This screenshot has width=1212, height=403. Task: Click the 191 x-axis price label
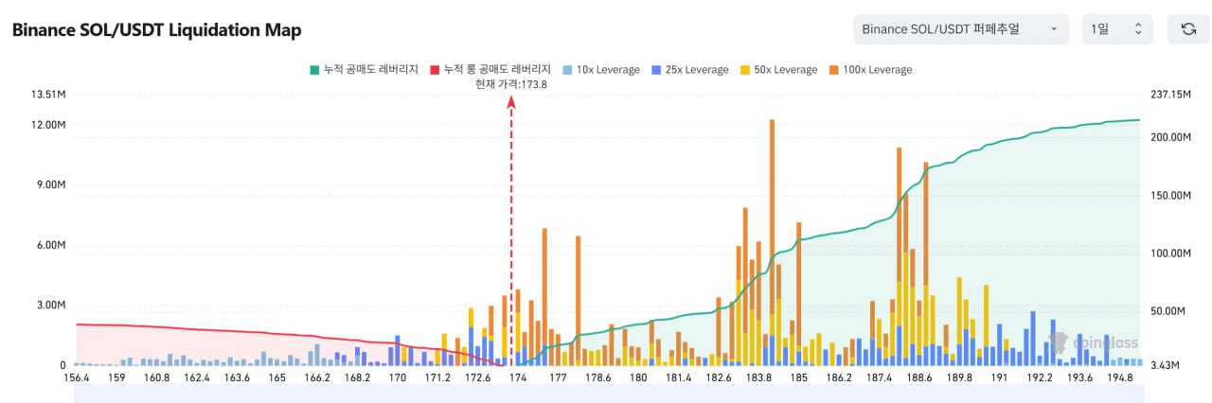[999, 377]
